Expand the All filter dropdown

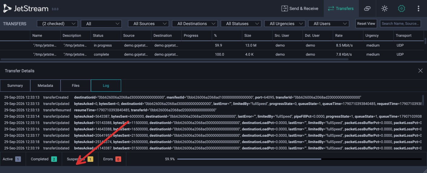[101, 24]
